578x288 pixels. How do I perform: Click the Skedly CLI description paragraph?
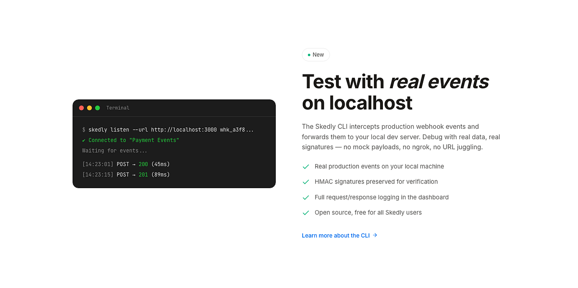(x=401, y=137)
